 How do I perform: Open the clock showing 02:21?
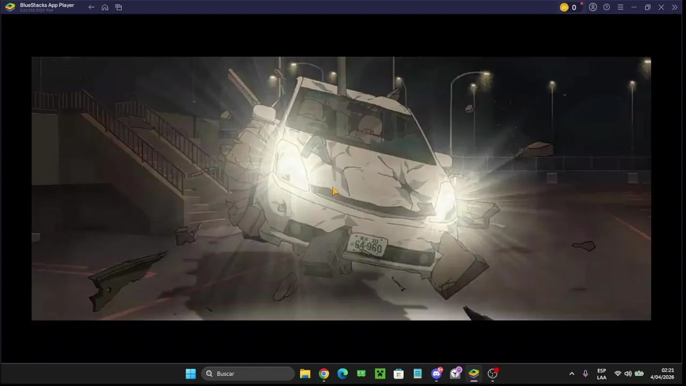(x=662, y=374)
